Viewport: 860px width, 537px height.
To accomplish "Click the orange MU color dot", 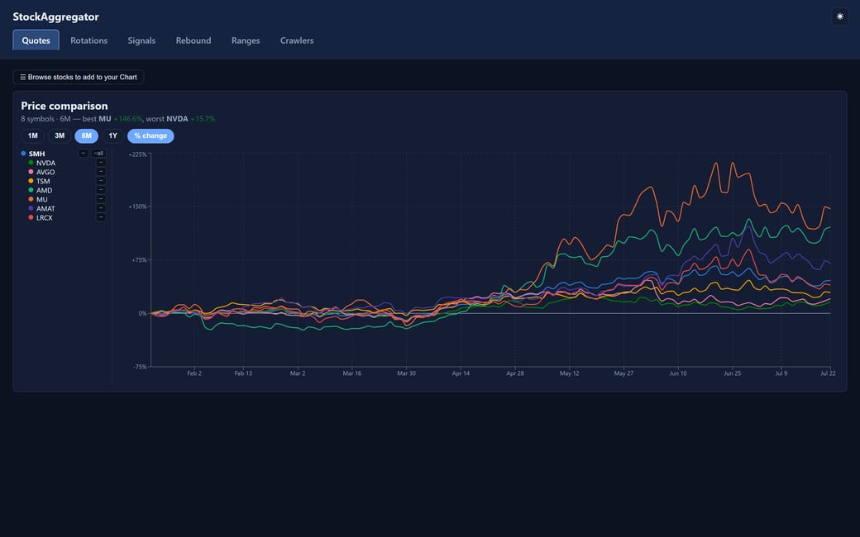I will 31,199.
